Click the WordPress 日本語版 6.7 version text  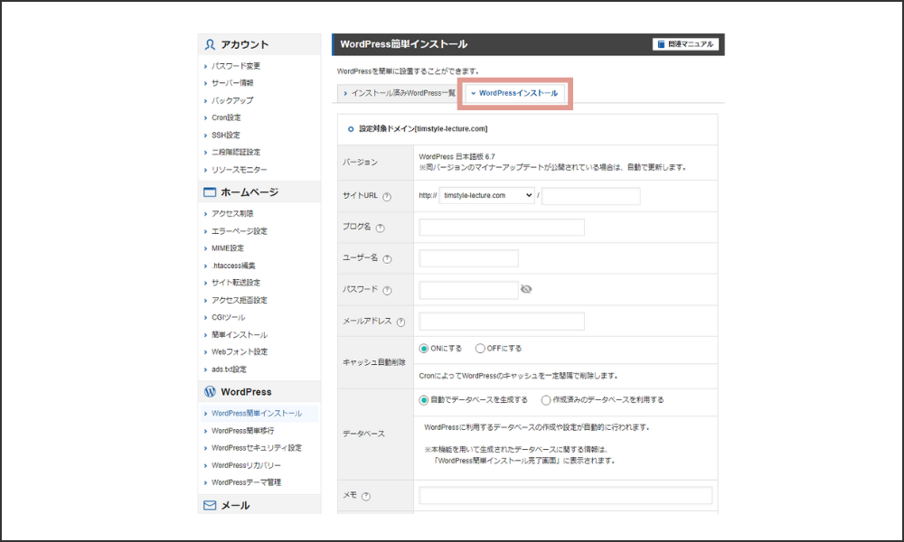point(457,156)
